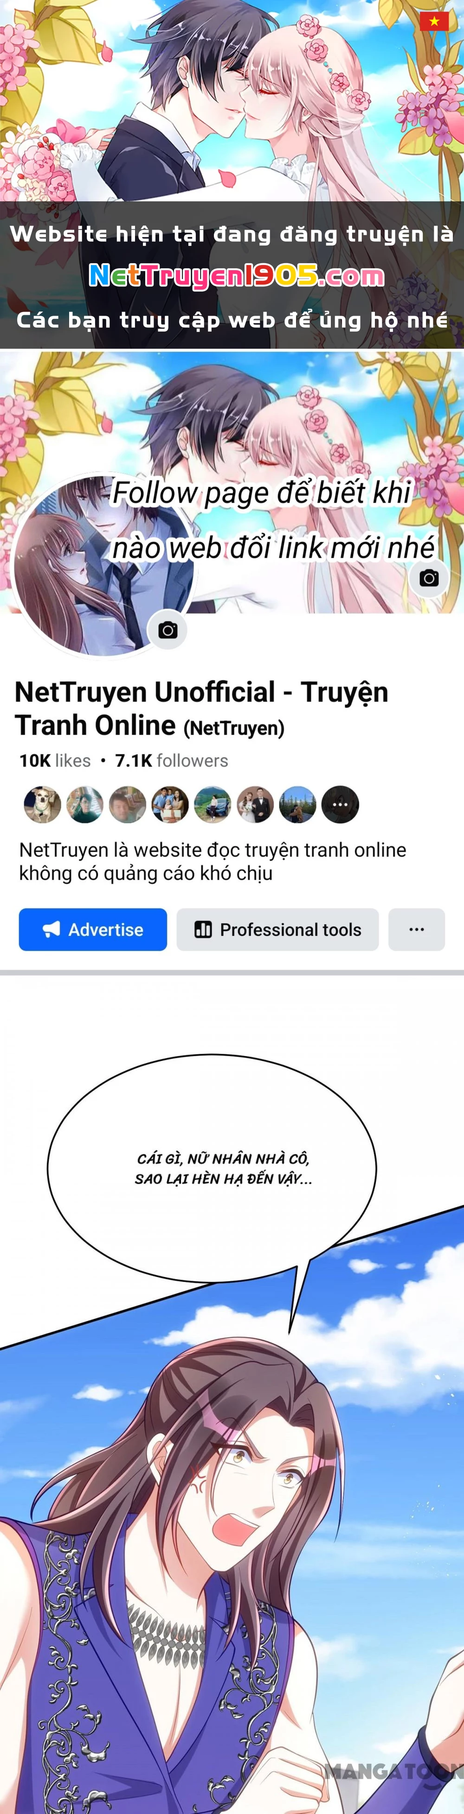
Task: Click the megaphone icon on Advertise
Action: pos(52,929)
